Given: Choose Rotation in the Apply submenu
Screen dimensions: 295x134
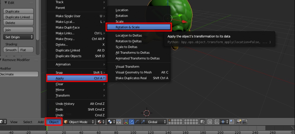Looking at the screenshot, I should coord(139,16).
